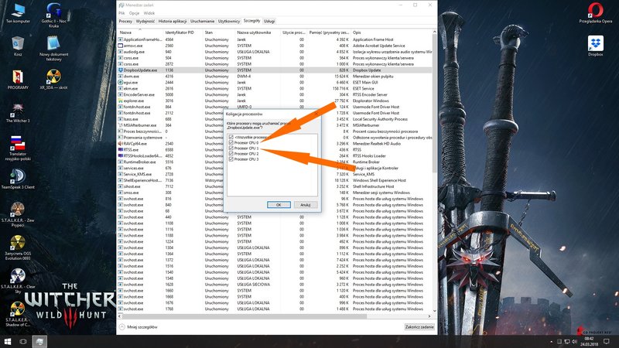
Task: Sort processes by the Nazwa column header
Action: [x=126, y=33]
